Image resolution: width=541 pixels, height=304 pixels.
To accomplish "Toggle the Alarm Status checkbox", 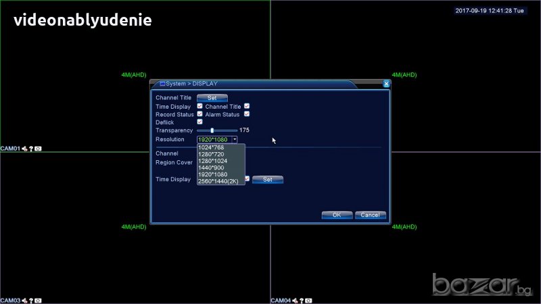I will [x=247, y=114].
